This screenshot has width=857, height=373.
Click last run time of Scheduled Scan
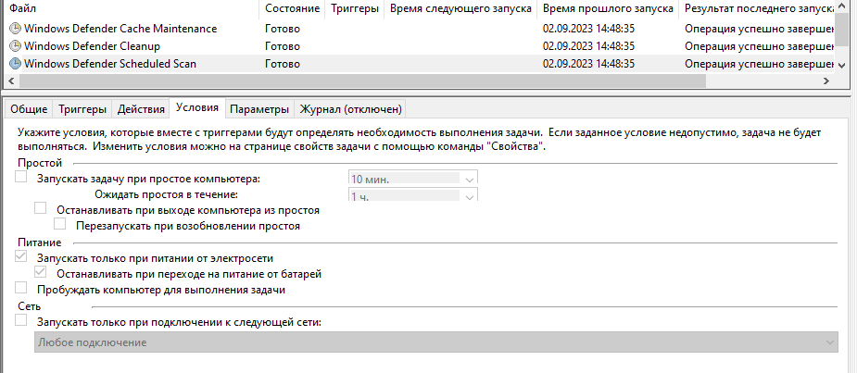click(588, 64)
